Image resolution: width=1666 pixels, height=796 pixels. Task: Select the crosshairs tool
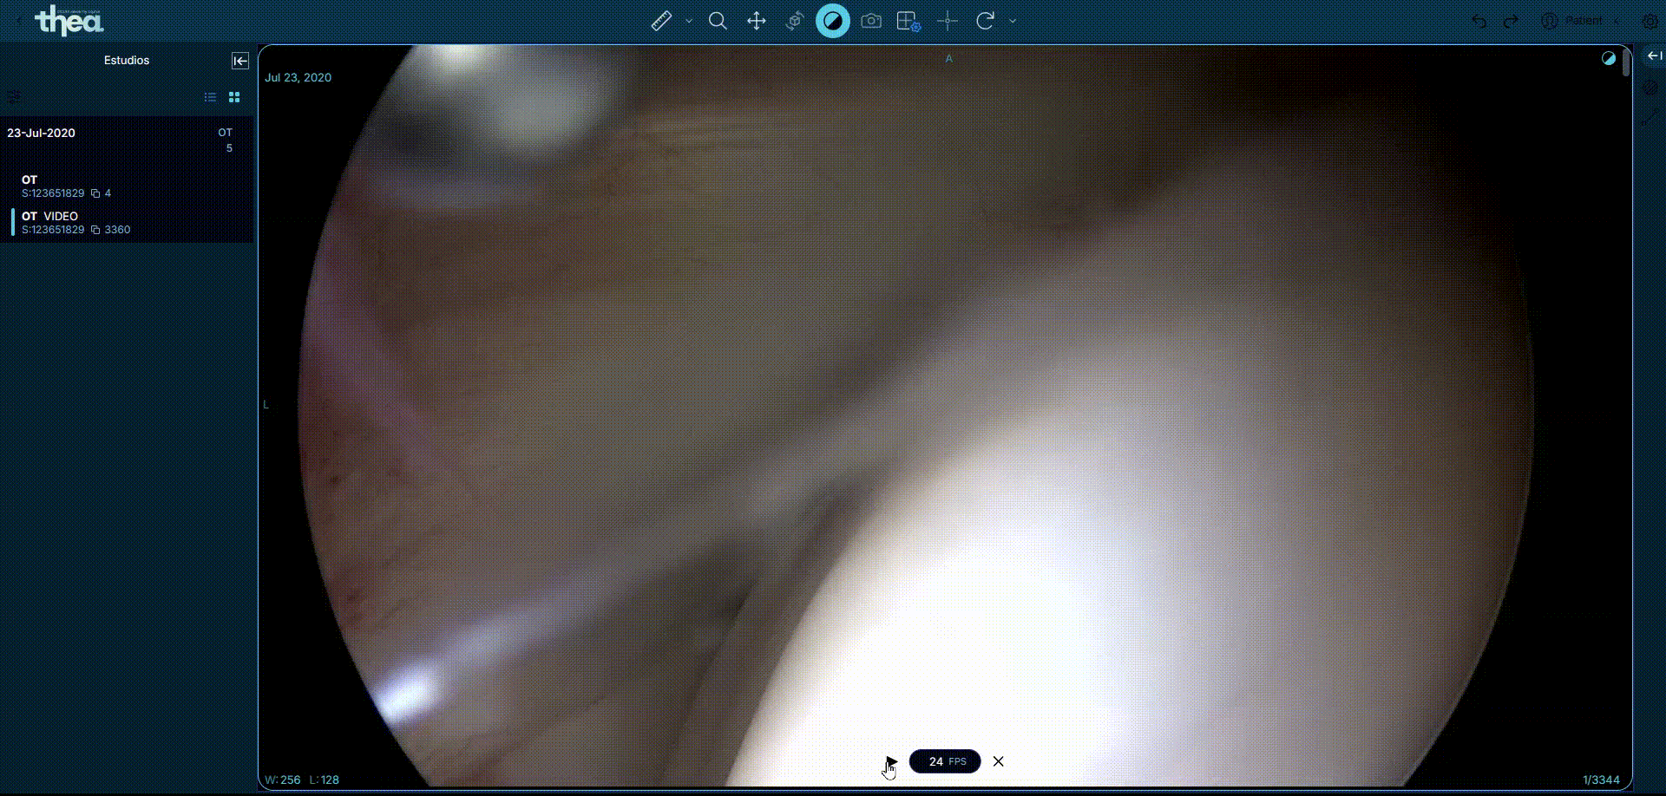[948, 21]
